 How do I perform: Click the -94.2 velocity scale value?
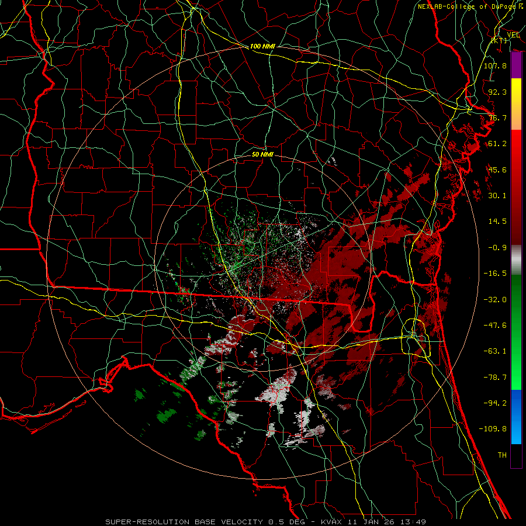[x=495, y=403]
